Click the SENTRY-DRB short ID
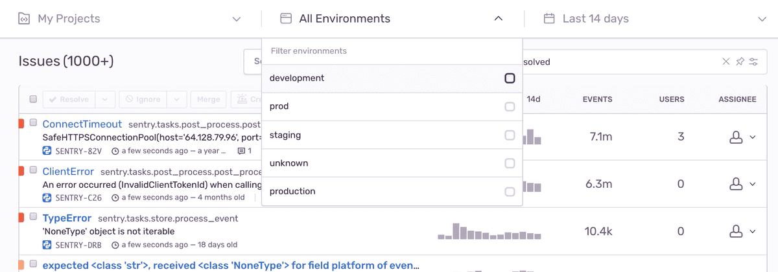The image size is (778, 272). click(x=78, y=245)
